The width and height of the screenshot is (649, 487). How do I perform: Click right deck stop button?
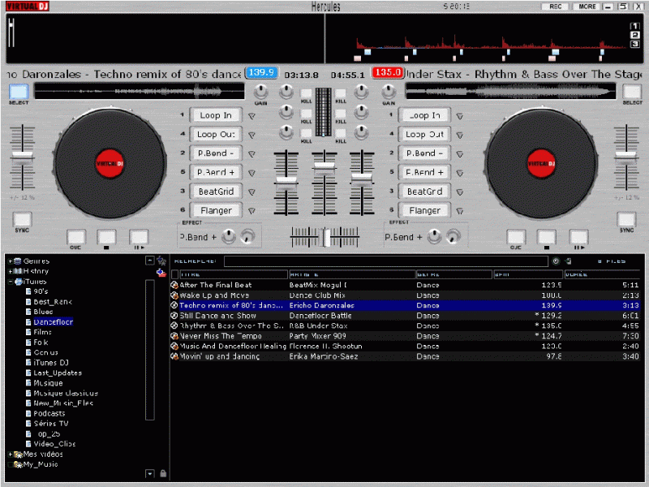pos(546,237)
